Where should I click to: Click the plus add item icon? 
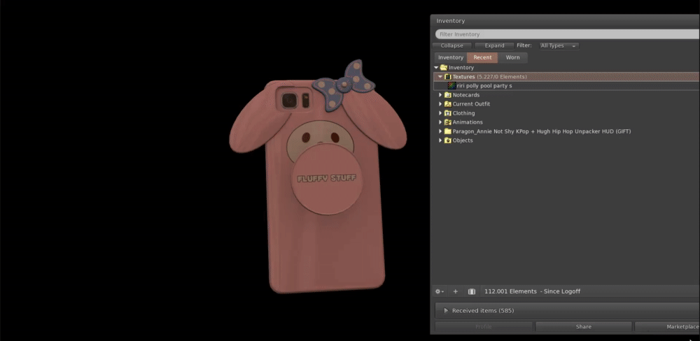(x=456, y=291)
